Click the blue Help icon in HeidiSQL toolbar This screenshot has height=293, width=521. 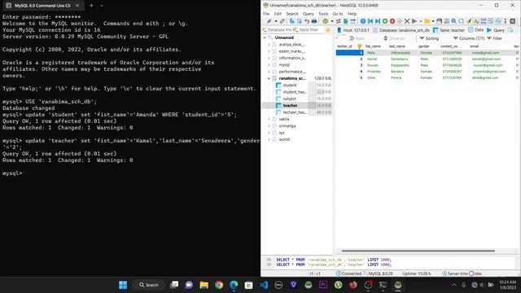(363, 21)
